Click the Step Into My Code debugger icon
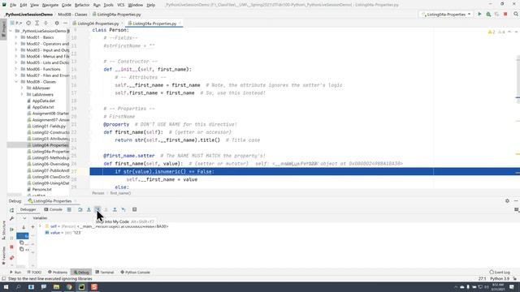Screen dimensions: 520x292 click(x=97, y=209)
